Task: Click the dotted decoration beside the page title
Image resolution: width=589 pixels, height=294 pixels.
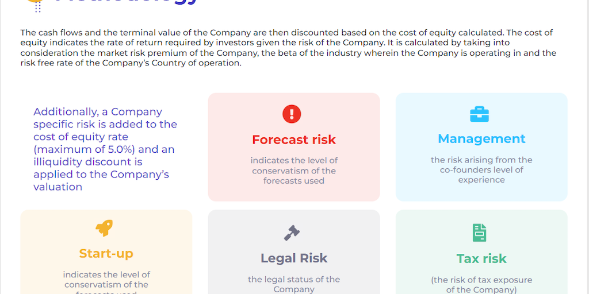Action: point(38,7)
